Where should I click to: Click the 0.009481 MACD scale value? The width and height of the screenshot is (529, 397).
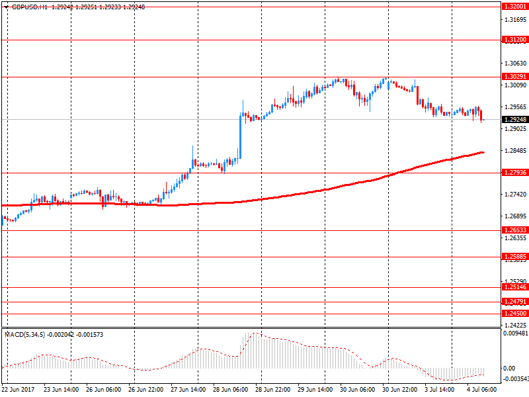click(516, 333)
